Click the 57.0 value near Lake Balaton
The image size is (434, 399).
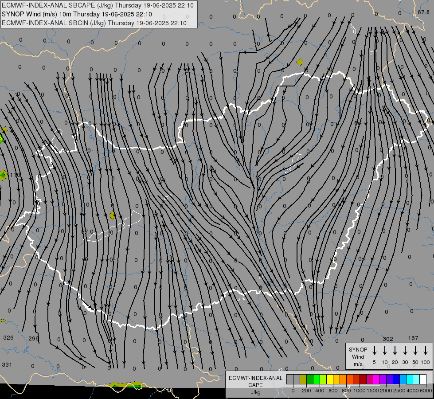pos(87,231)
